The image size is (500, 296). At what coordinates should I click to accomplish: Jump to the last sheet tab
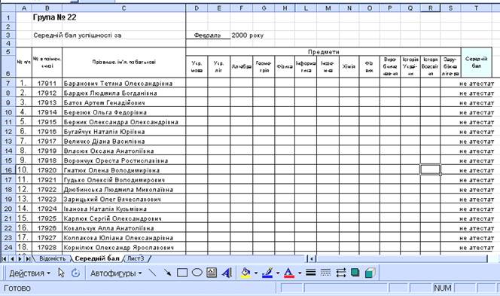pyautogui.click(x=28, y=258)
